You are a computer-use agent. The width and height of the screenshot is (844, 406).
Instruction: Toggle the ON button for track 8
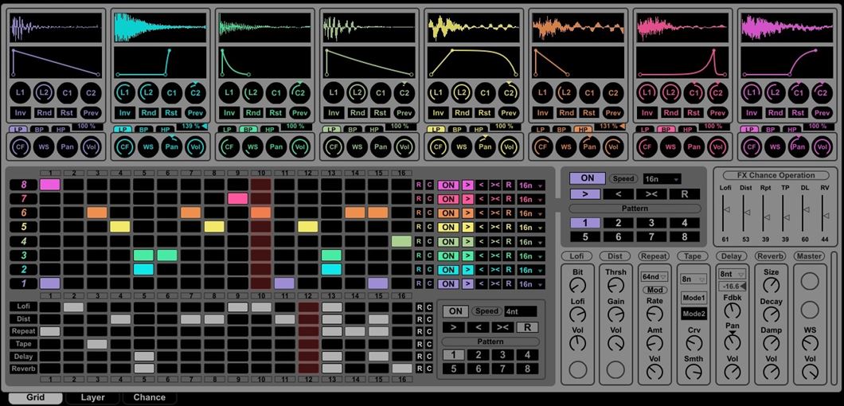tap(448, 185)
